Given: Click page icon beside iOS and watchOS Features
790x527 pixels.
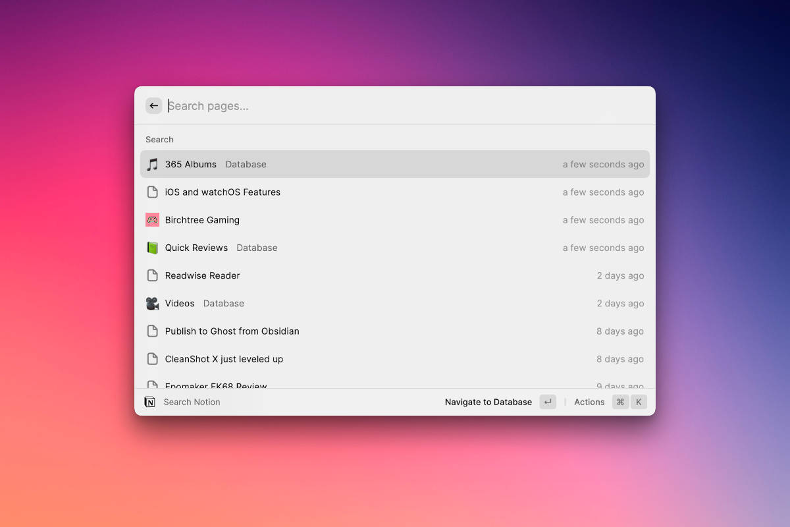Looking at the screenshot, I should [x=152, y=192].
